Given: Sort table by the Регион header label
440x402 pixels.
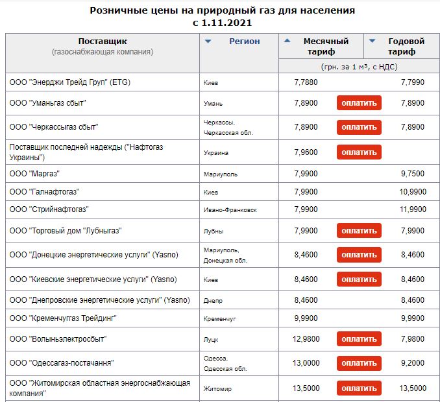Looking at the screenshot, I should (245, 41).
